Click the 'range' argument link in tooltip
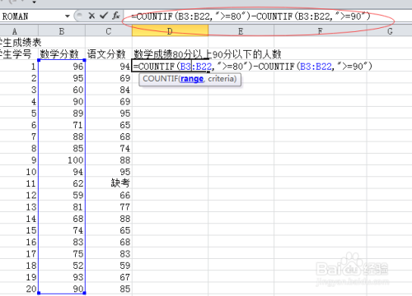This screenshot has width=412, height=296. click(192, 79)
